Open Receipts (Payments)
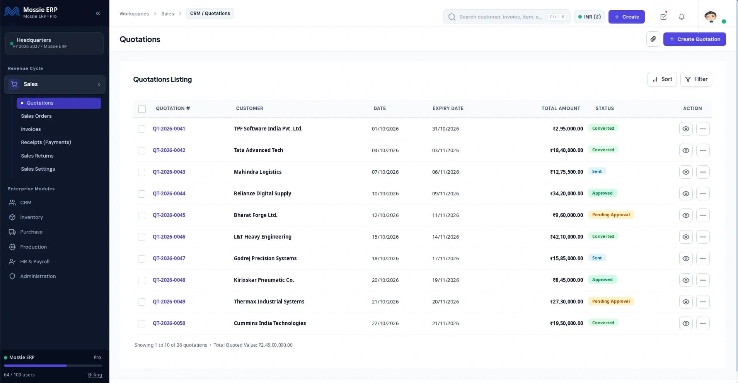Viewport: 738px width, 383px height. 46,142
